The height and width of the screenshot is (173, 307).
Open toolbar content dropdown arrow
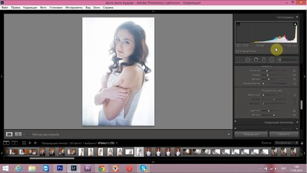pos(229,135)
